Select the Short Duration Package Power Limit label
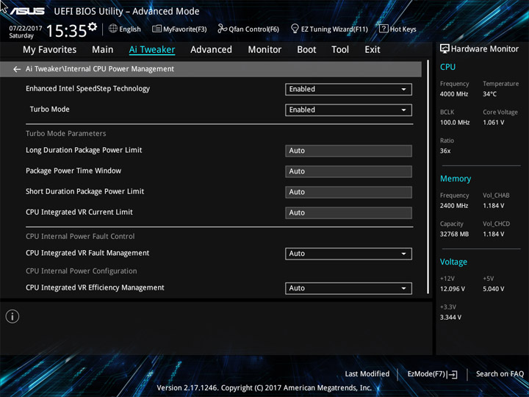Screen dimensions: 529x397 [x=84, y=191]
